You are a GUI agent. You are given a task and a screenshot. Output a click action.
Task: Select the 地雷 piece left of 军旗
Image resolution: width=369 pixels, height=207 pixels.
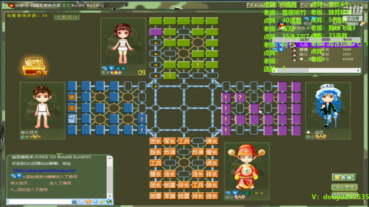pyautogui.click(x=155, y=196)
